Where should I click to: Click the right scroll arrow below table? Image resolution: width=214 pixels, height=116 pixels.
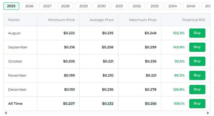tap(208, 113)
